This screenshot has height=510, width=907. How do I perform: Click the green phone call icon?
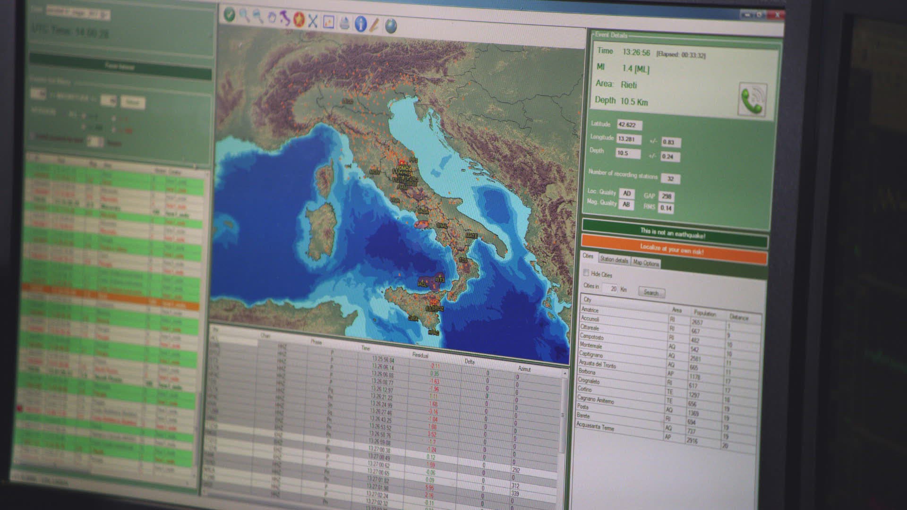pyautogui.click(x=752, y=100)
